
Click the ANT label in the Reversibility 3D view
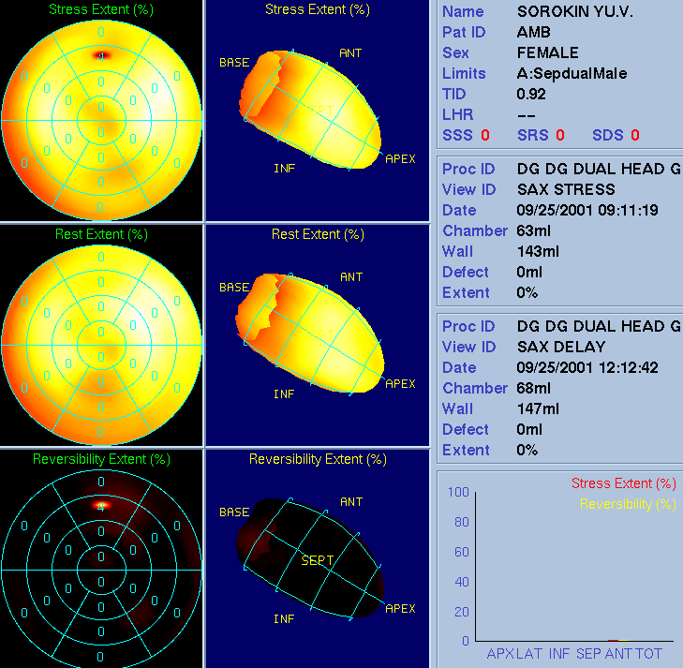point(351,502)
